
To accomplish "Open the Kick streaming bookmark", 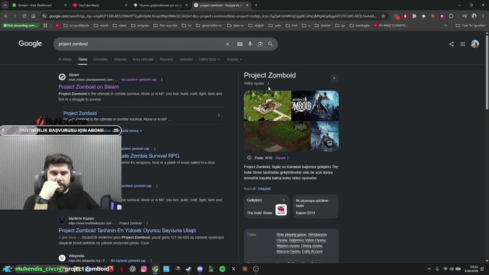I will (20, 26).
